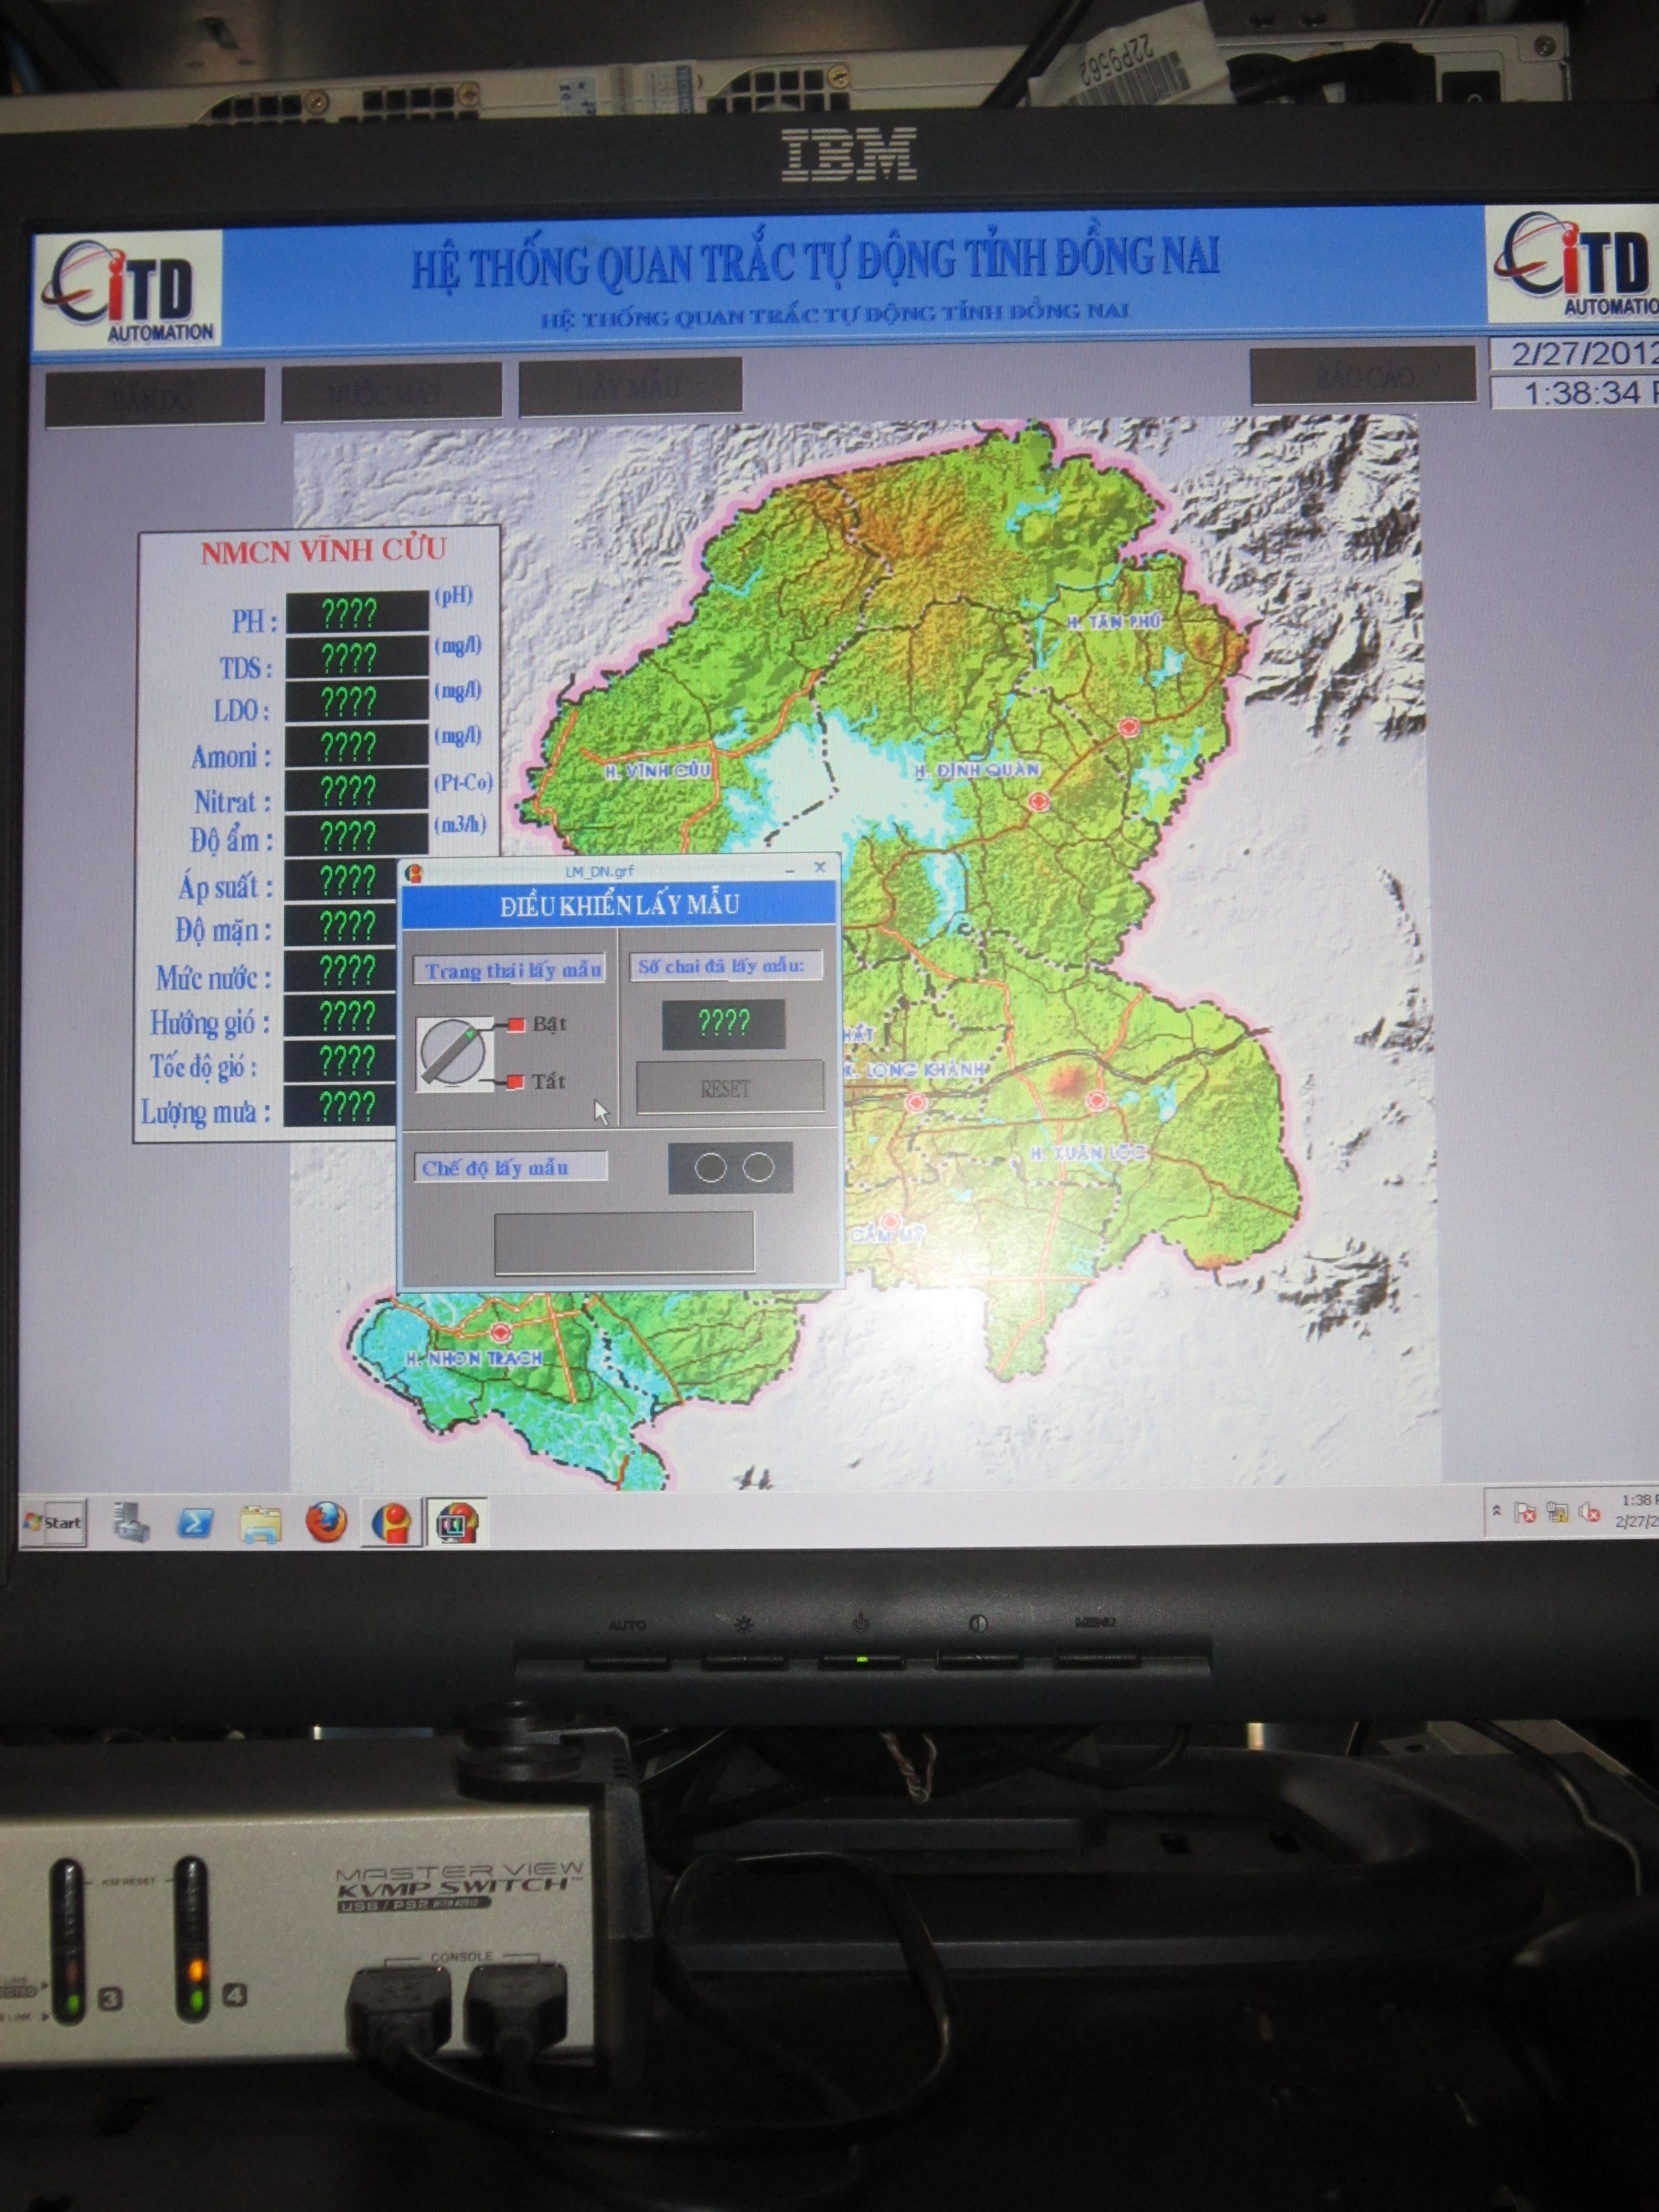Click the Lượng mưa value field
Screen dimensions: 1659x2212
click(x=342, y=1106)
